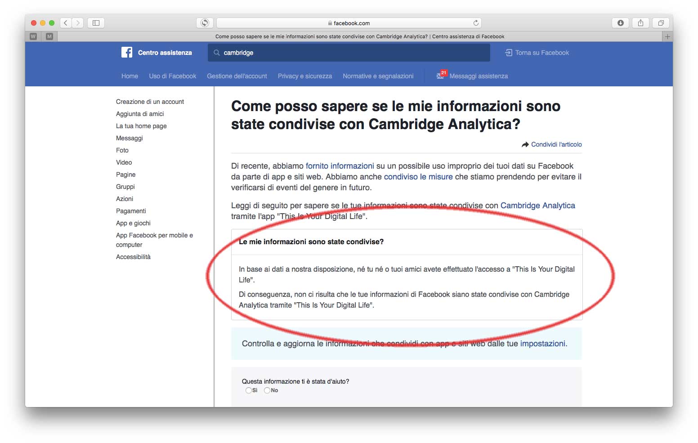Click the lock icon in the address bar
698x443 pixels.
click(330, 23)
